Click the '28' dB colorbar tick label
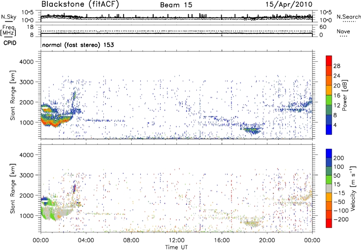Image resolution: width=361 pixels, height=250 pixels. [337, 66]
